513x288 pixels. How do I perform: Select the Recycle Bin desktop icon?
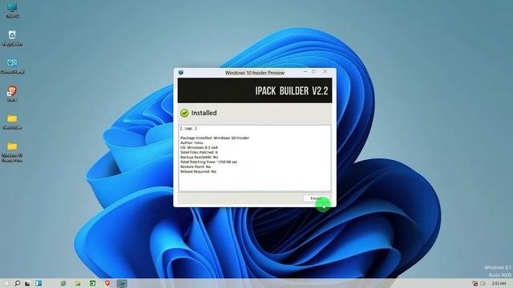[x=12, y=38]
